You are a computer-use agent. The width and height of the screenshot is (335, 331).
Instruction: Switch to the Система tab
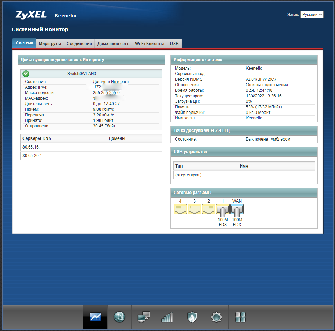point(24,43)
